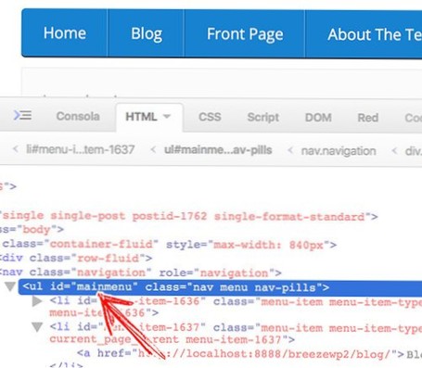
Task: Open the localhost:8888/breezewp2/blog href link
Action: (x=264, y=353)
